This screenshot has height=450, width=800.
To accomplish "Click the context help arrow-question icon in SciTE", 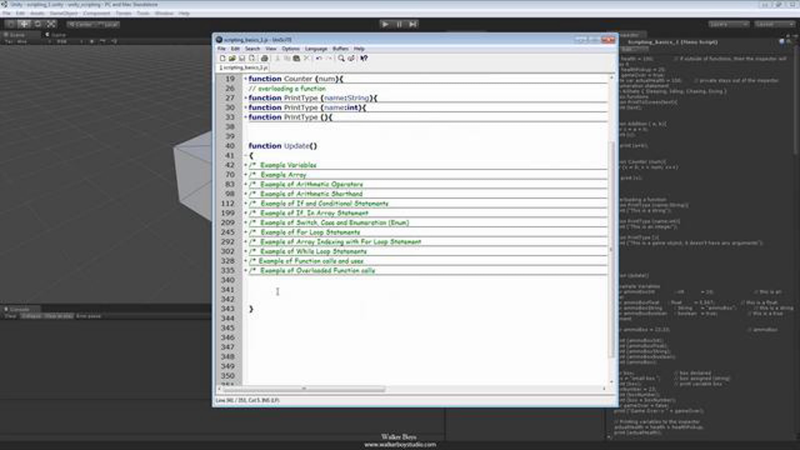I will [x=364, y=58].
